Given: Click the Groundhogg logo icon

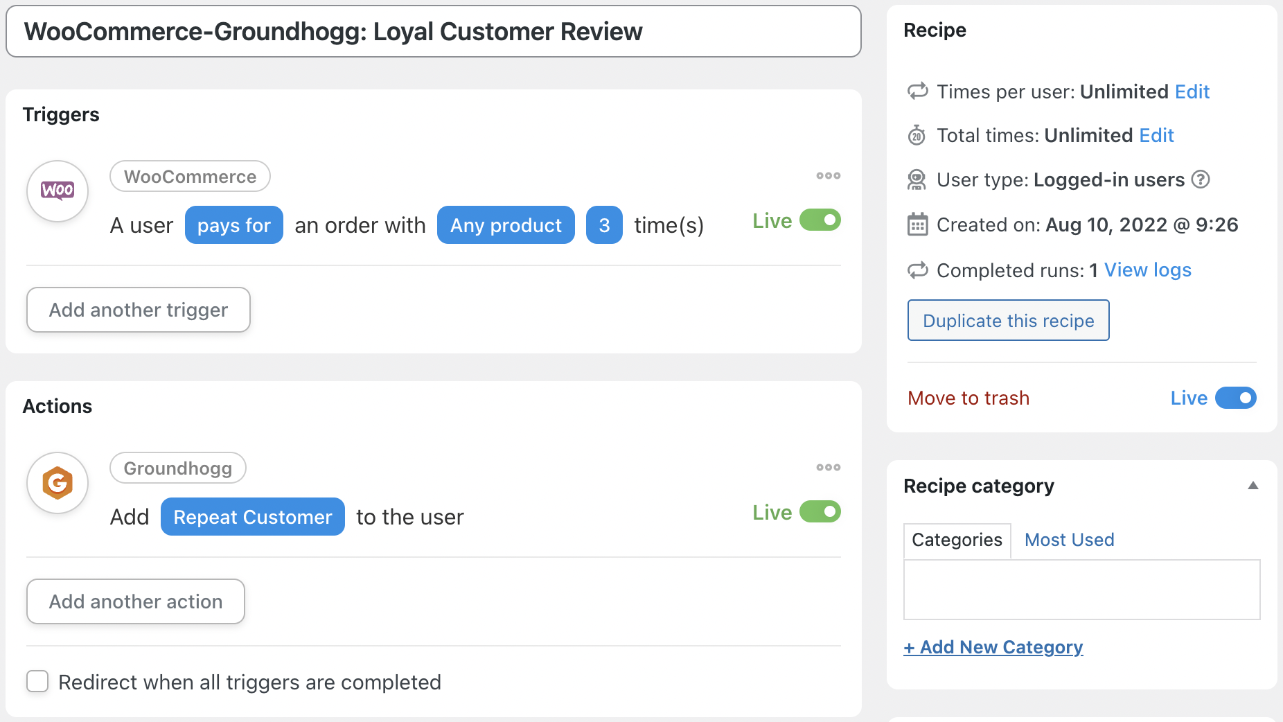Looking at the screenshot, I should point(57,483).
